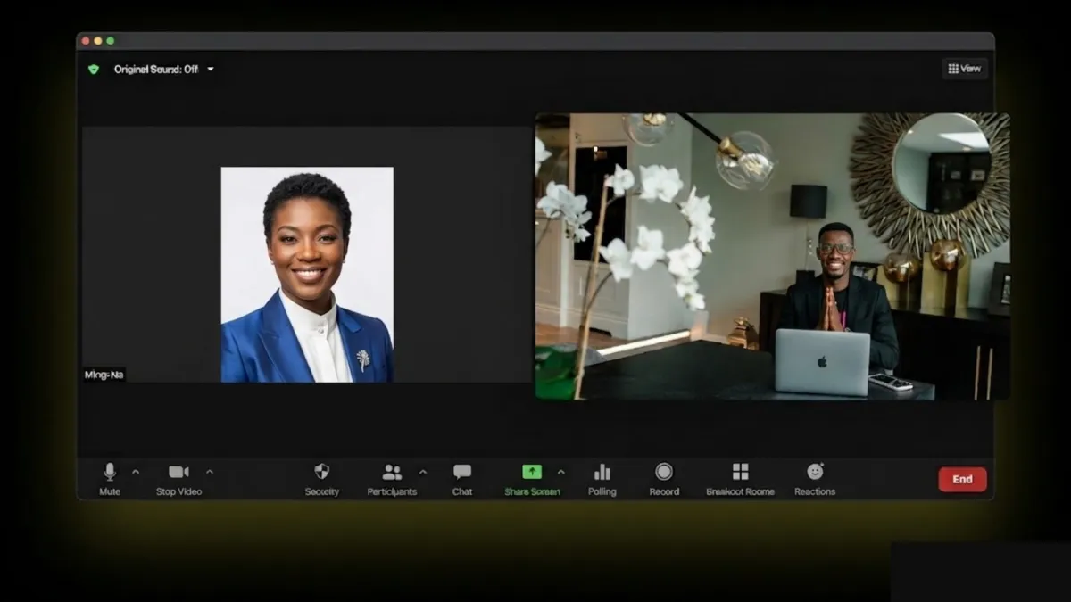Expand share options arrow beside Share Screen
This screenshot has height=602, width=1071.
[561, 472]
